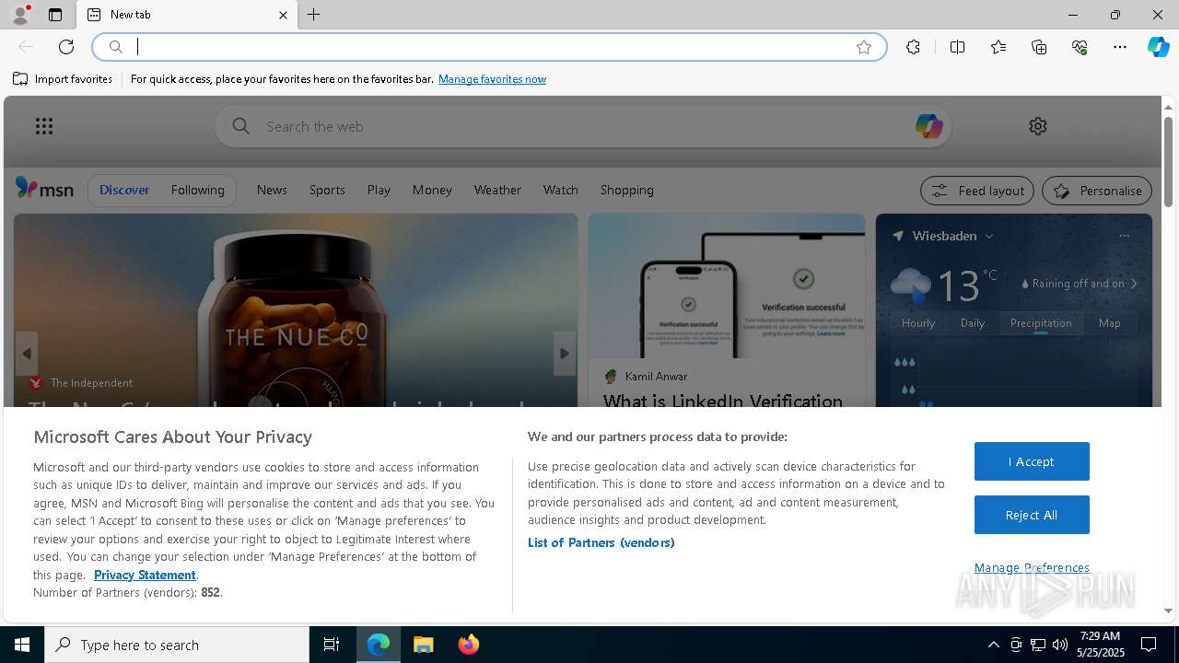This screenshot has width=1179, height=663.
Task: Open the Collections icon
Action: (1039, 47)
